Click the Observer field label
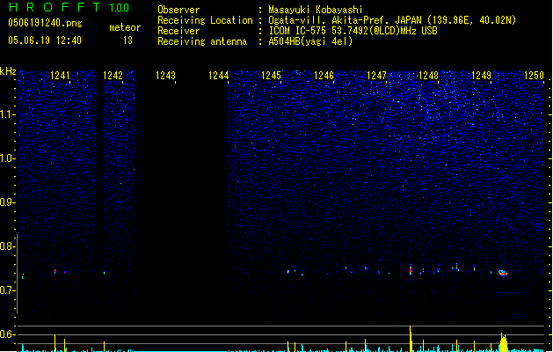The width and height of the screenshot is (553, 352). pyautogui.click(x=178, y=10)
